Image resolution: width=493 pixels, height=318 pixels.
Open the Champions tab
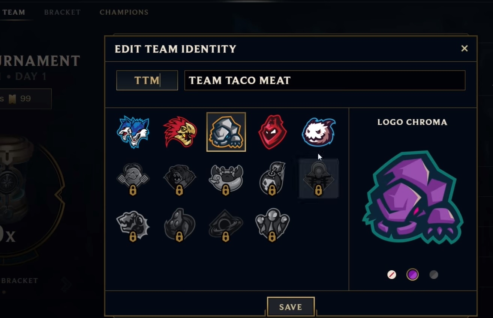click(124, 12)
